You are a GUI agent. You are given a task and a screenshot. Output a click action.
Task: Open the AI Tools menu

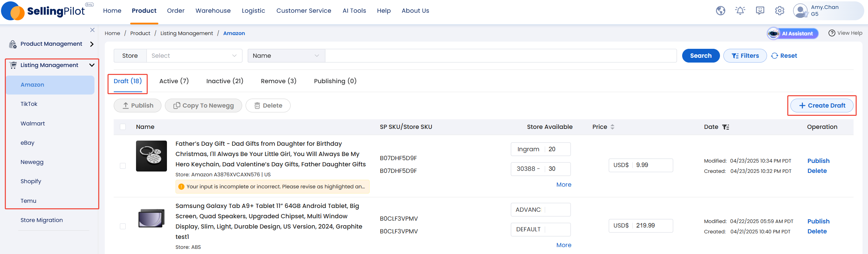354,11
